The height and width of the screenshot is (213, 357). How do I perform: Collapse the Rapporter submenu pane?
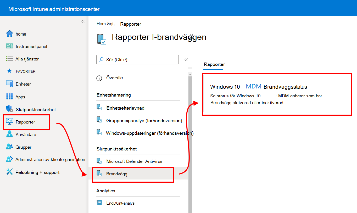tap(186, 60)
